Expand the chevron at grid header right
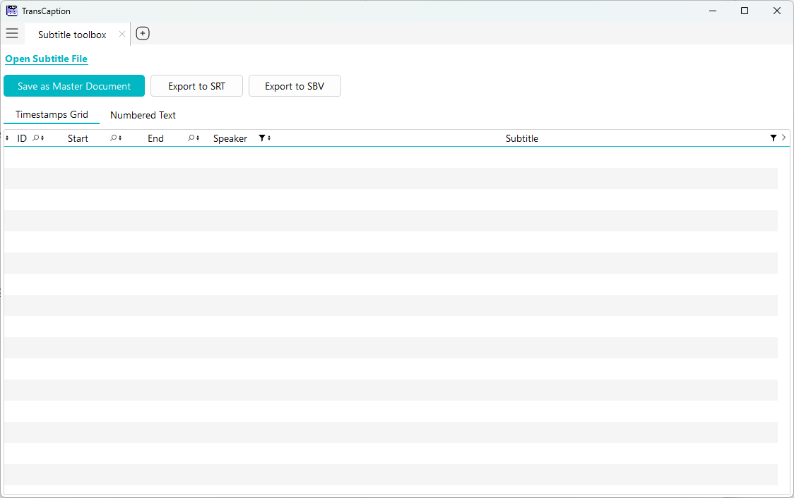The width and height of the screenshot is (794, 498). (x=783, y=138)
